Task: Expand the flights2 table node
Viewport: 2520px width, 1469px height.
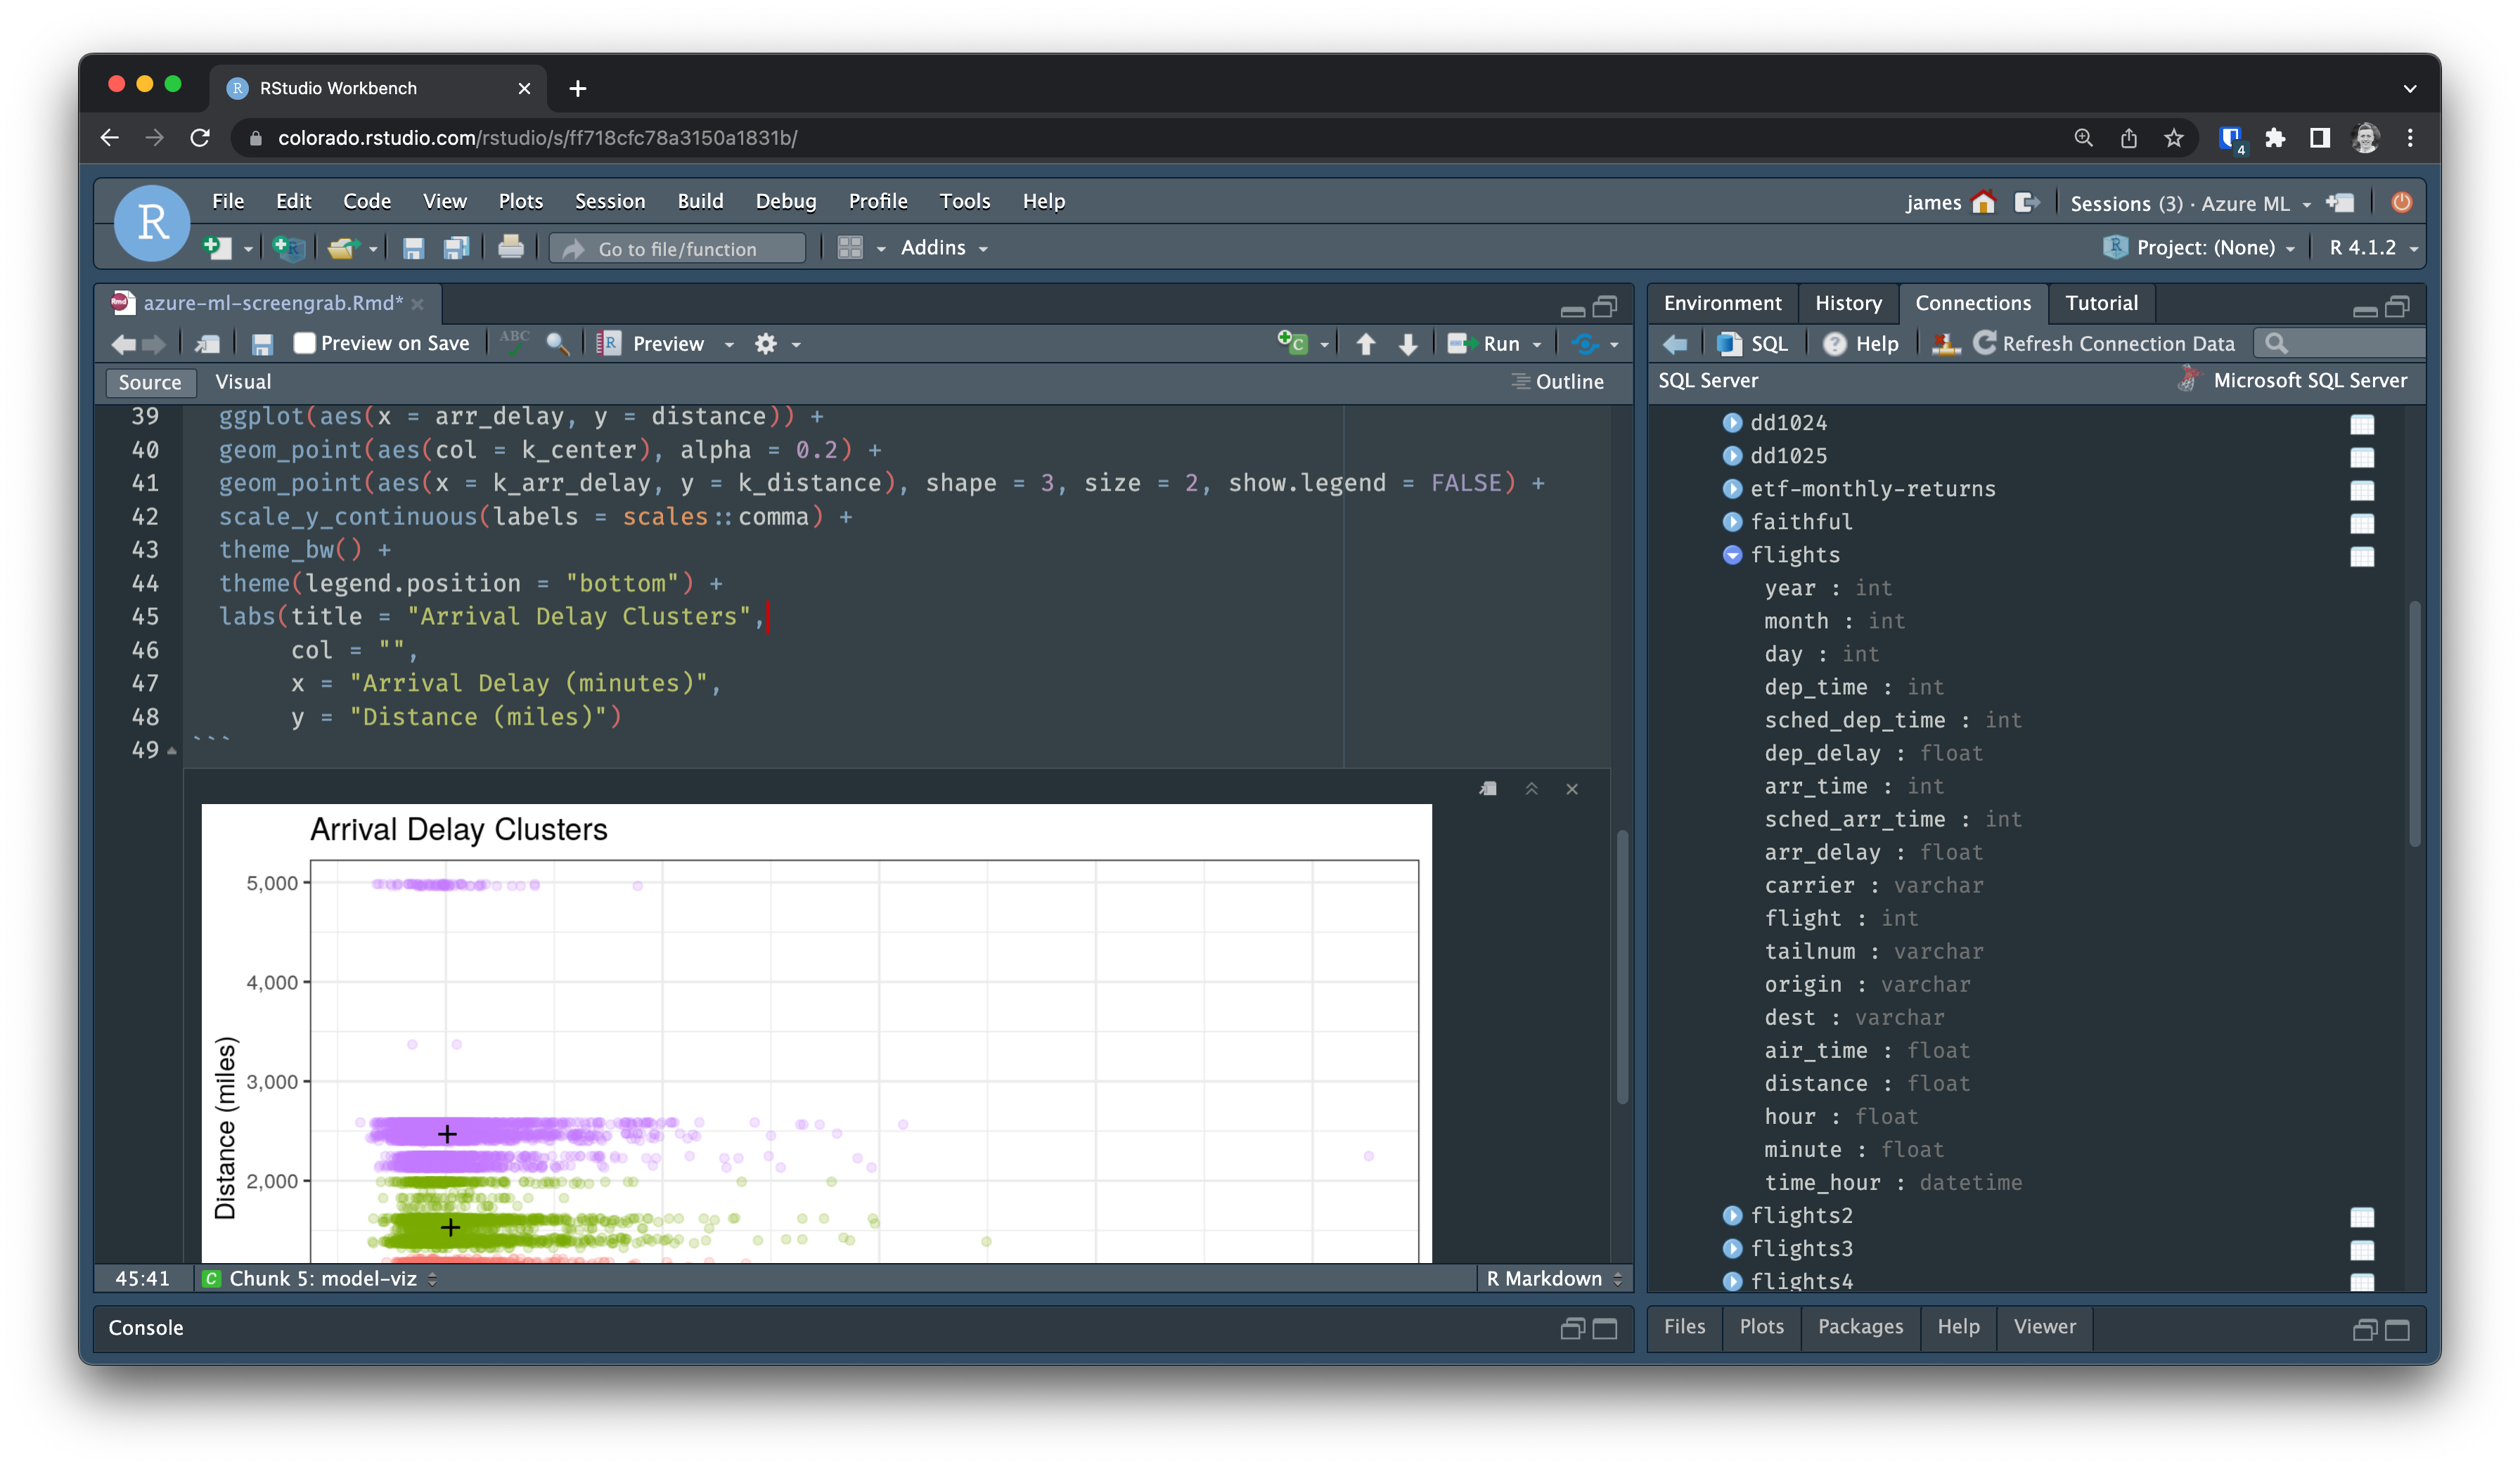Action: point(1732,1215)
